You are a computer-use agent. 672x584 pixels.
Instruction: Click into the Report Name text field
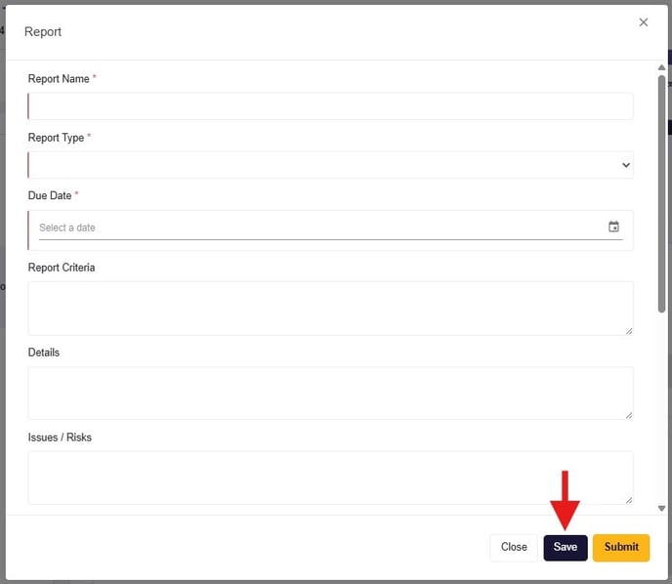330,106
